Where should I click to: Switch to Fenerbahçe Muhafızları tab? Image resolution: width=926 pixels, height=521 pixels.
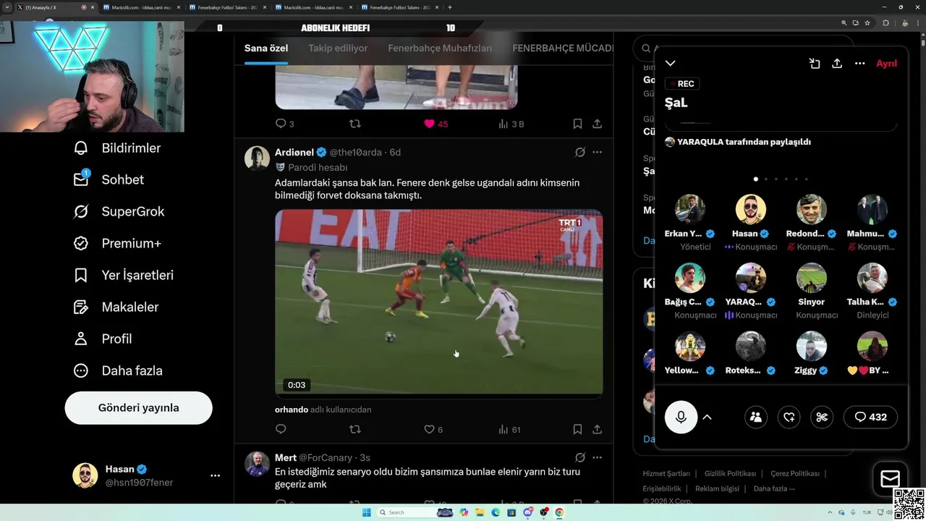click(x=440, y=48)
